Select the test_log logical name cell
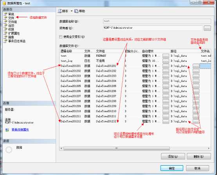The width and height of the screenshot is (217, 175). tap(67, 61)
